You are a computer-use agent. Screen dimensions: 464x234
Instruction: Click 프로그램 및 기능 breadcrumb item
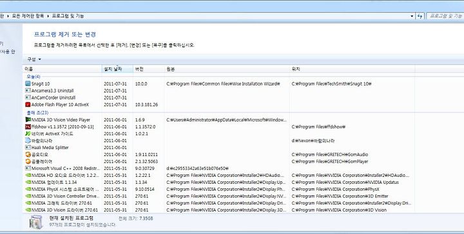(68, 16)
